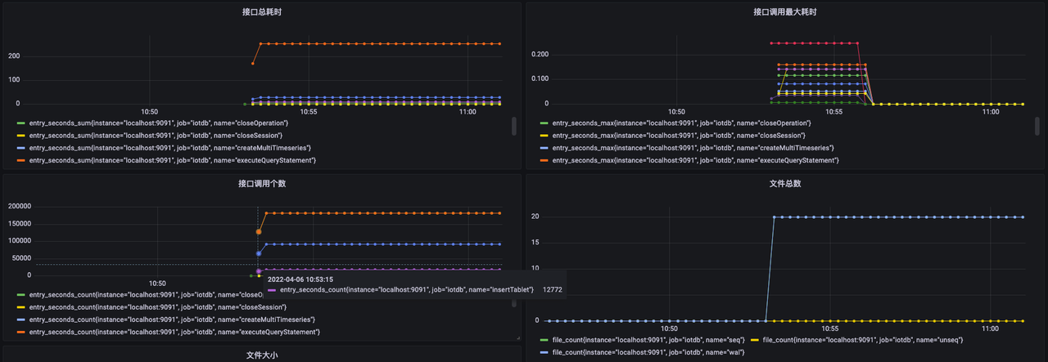Isolate entry_seconds_max createMultiTimeseries legend series

[693, 148]
